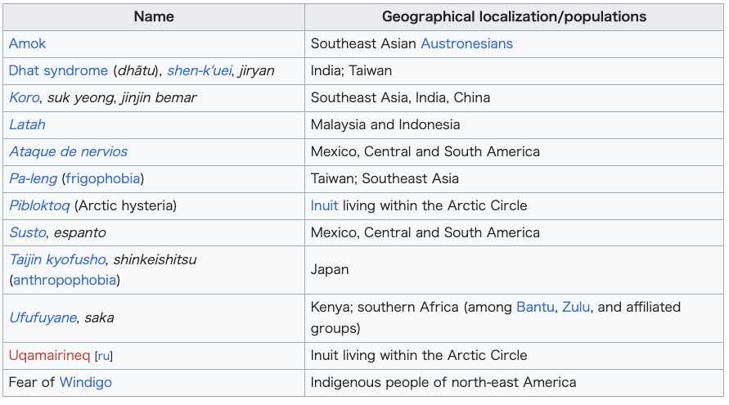Open the Taijin kyofusho link
This screenshot has width=729, height=405.
click(57, 259)
